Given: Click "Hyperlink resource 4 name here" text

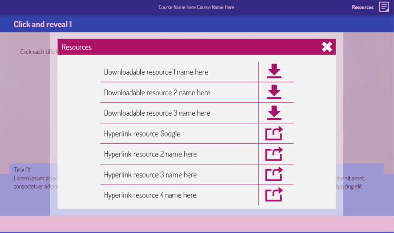Looking at the screenshot, I should pyautogui.click(x=150, y=195).
